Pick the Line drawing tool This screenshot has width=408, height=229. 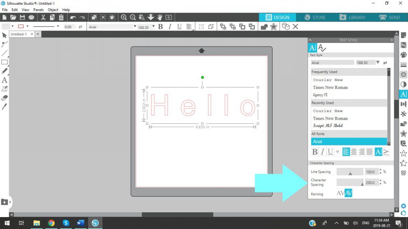pos(4,53)
